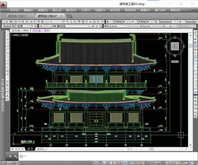The width and height of the screenshot is (198, 165).
Task: Select the Erase tool in Modify toolbar
Action: tap(195, 32)
